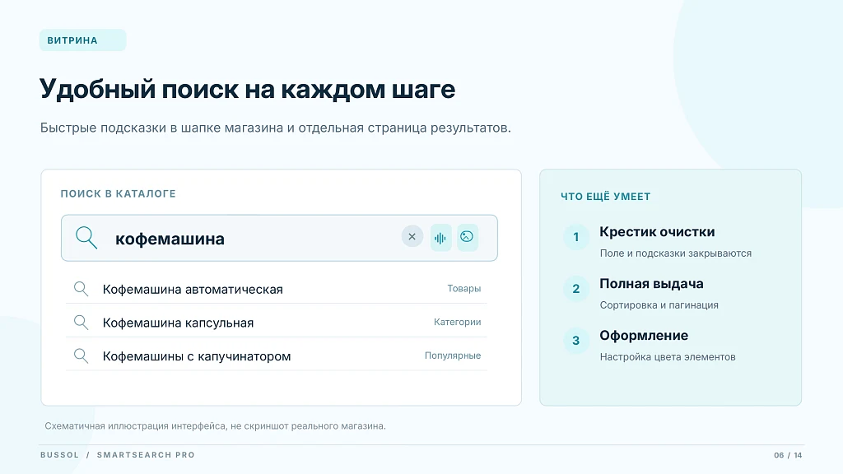Image resolution: width=843 pixels, height=474 pixels.
Task: Click number 1 circle beside Крестик очистки
Action: 575,237
